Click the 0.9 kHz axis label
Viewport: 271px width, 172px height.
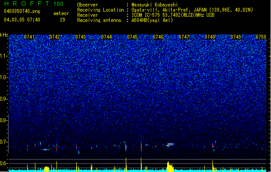pyautogui.click(x=4, y=99)
